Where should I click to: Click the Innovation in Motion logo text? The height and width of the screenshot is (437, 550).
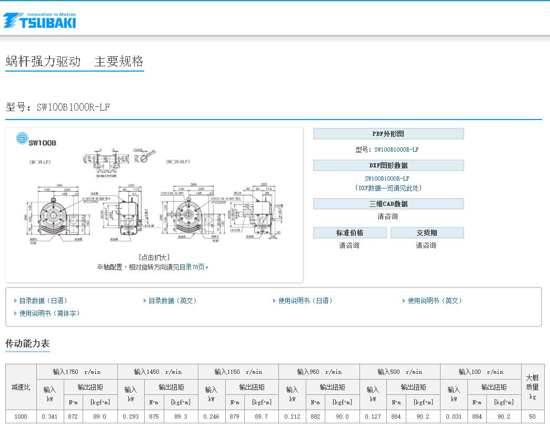[52, 15]
